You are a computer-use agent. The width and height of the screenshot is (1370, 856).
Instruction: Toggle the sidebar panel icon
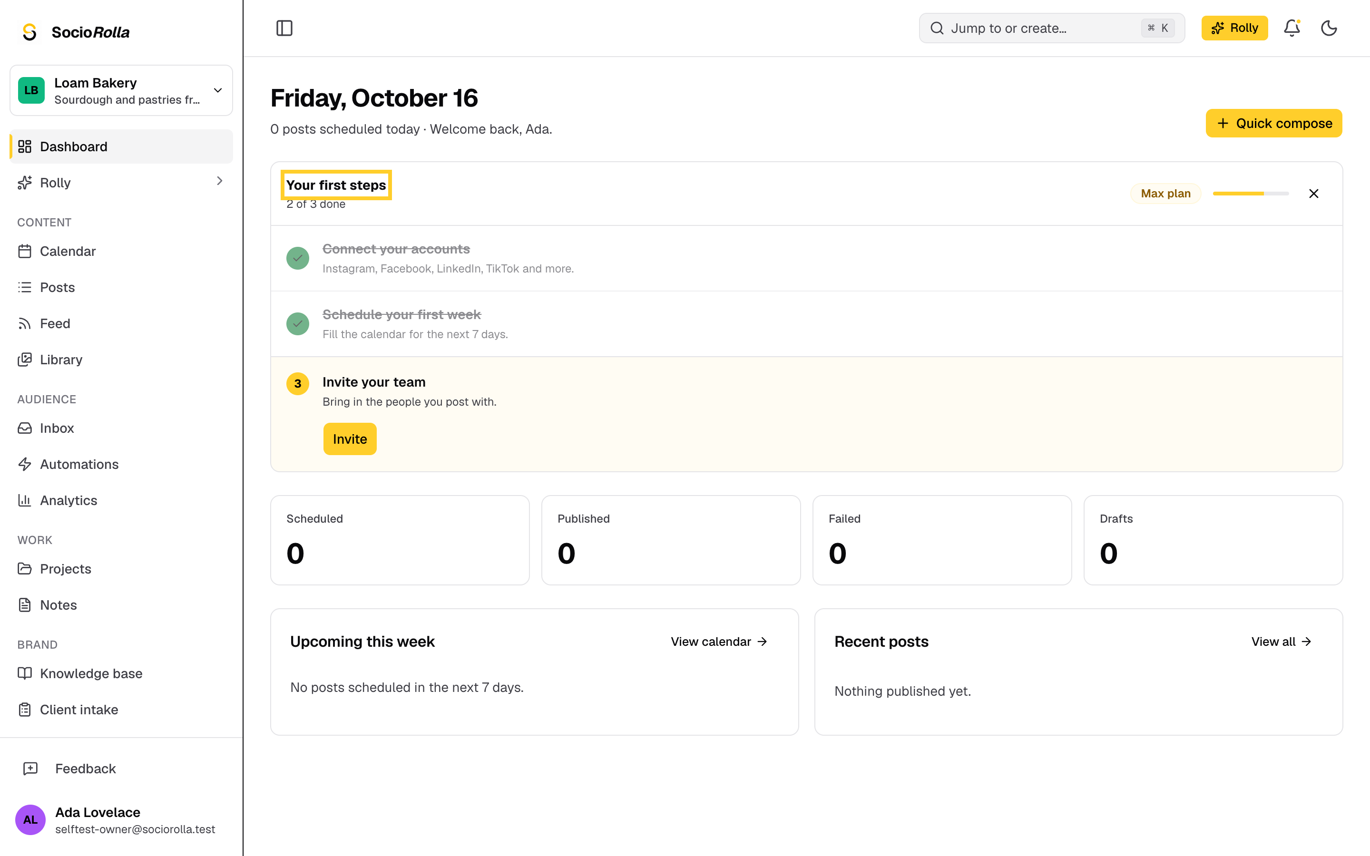point(284,29)
